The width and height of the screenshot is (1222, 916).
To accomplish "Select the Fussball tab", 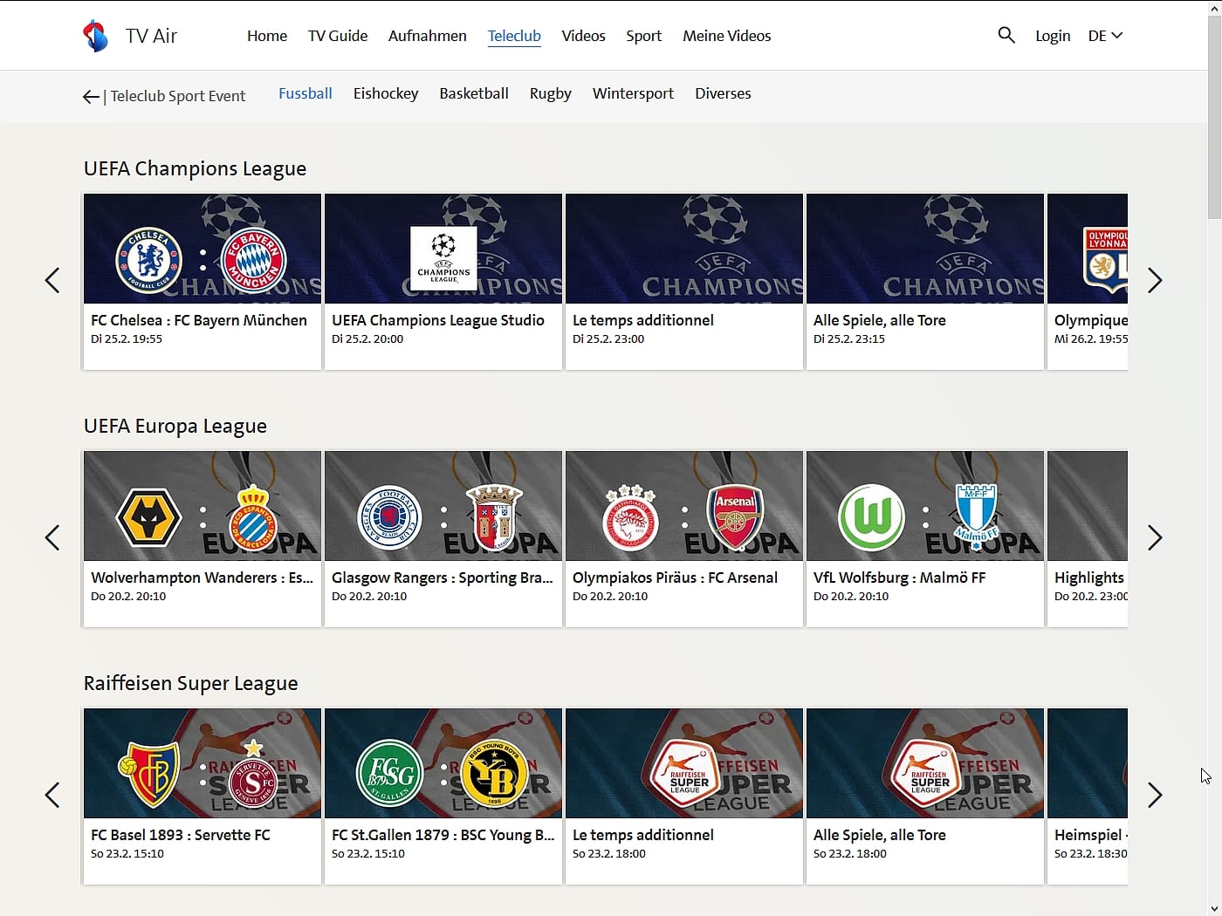I will (x=305, y=93).
